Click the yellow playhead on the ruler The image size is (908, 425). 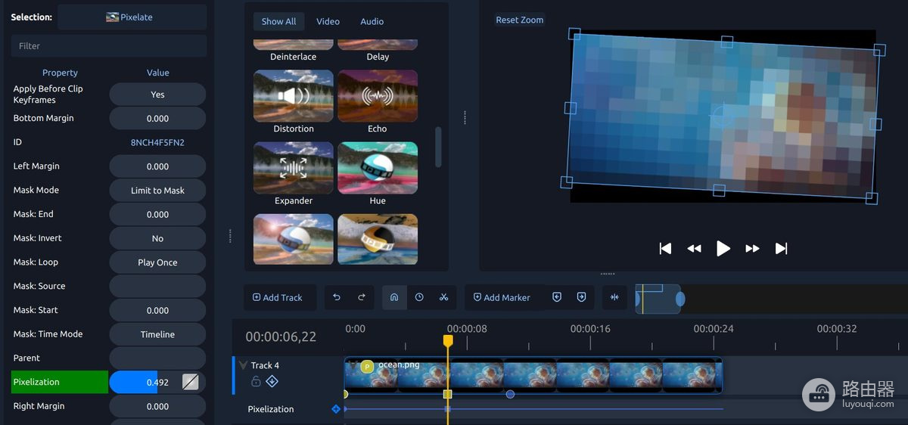(448, 341)
